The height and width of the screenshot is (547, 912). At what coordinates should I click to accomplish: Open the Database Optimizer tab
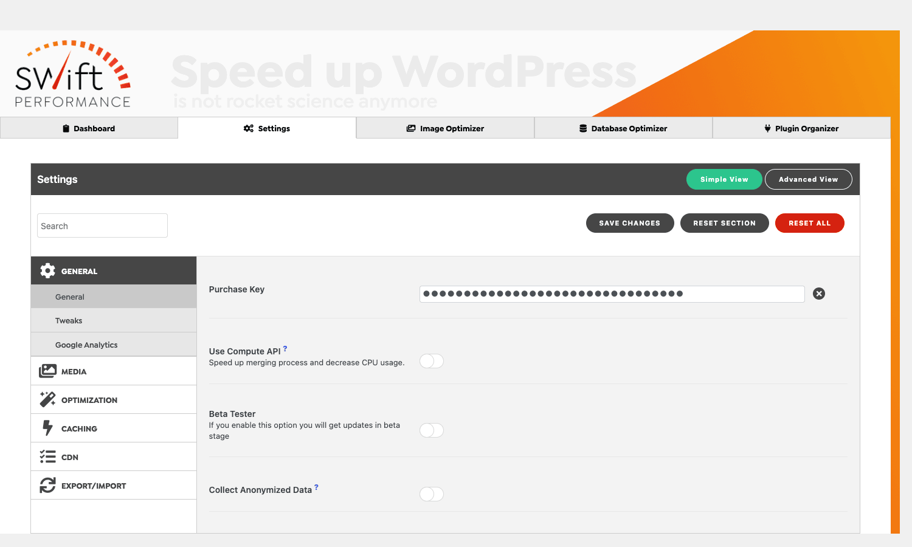click(623, 128)
